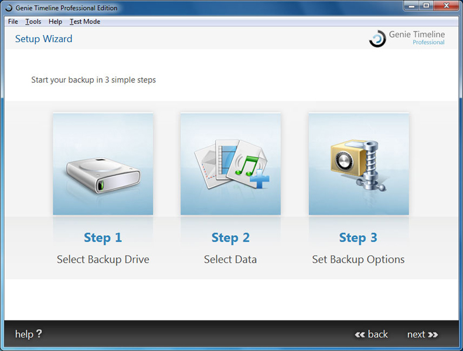Click the Step 3 heading

tap(358, 238)
